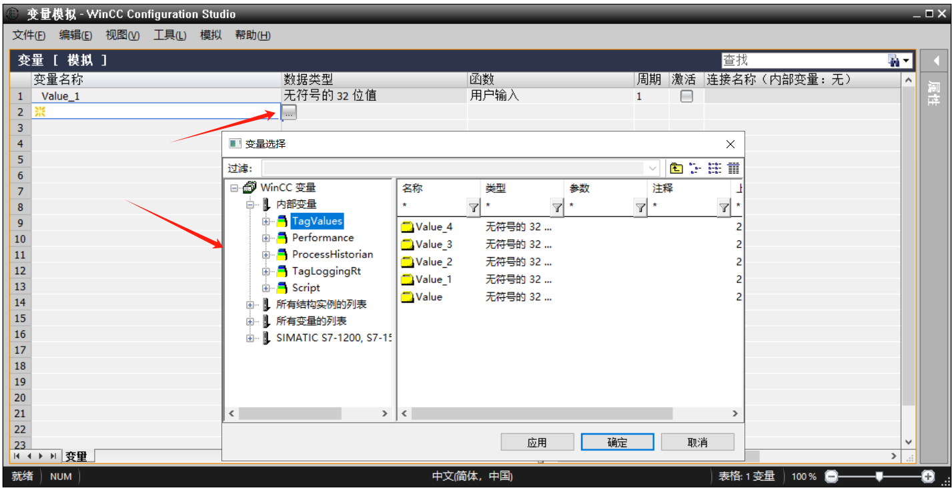Select the Value_2 tag icon

407,262
